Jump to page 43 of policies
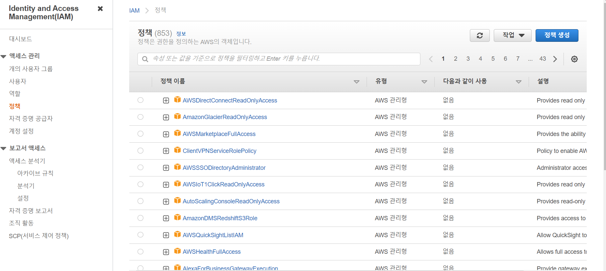 click(x=543, y=59)
